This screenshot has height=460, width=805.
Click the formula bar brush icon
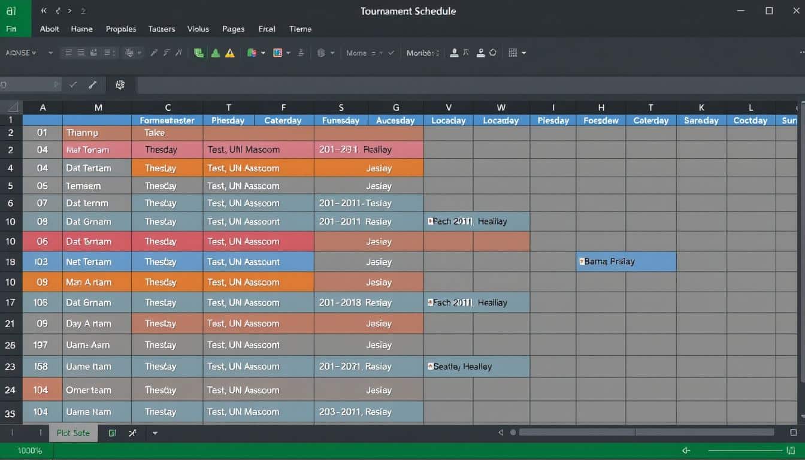tap(92, 85)
